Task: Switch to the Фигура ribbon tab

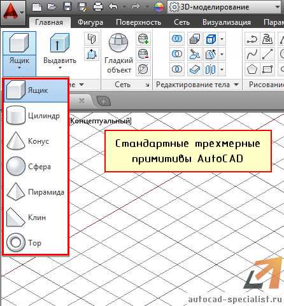Action: pos(90,22)
